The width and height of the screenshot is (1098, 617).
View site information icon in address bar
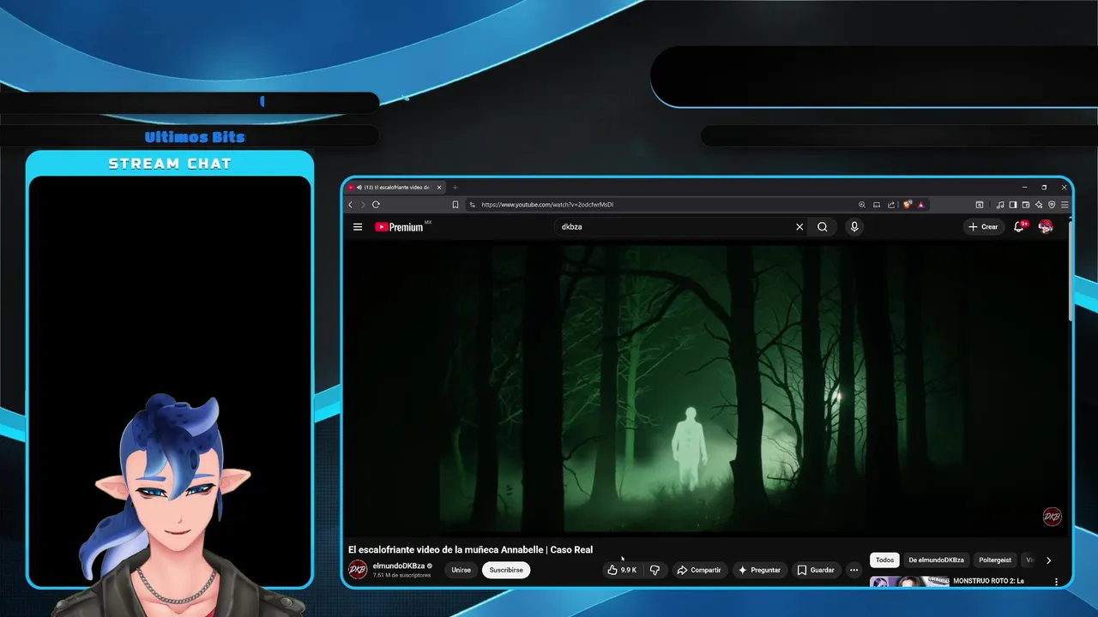[472, 205]
